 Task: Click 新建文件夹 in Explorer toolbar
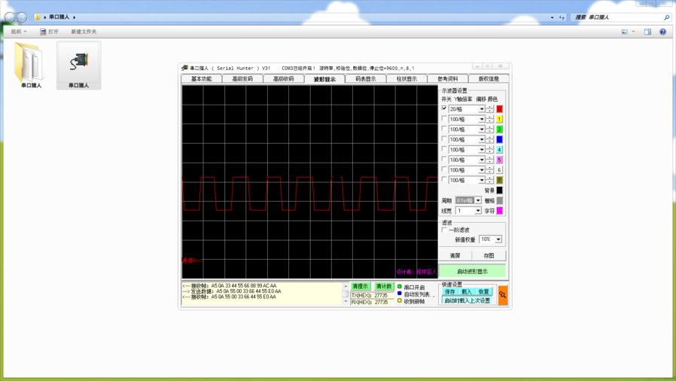click(x=84, y=32)
